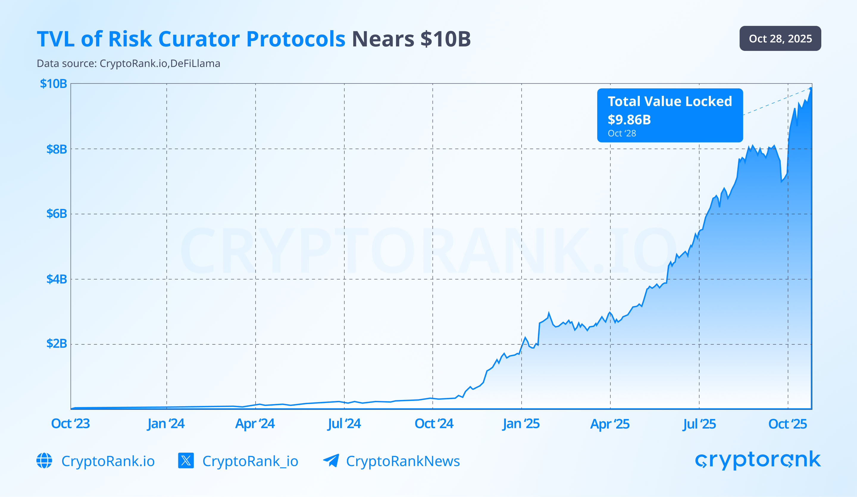
Task: Open the CryptoRank.io website link
Action: coord(108,461)
